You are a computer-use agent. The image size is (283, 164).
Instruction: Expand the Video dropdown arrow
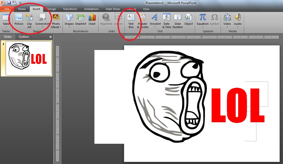pyautogui.click(x=227, y=27)
